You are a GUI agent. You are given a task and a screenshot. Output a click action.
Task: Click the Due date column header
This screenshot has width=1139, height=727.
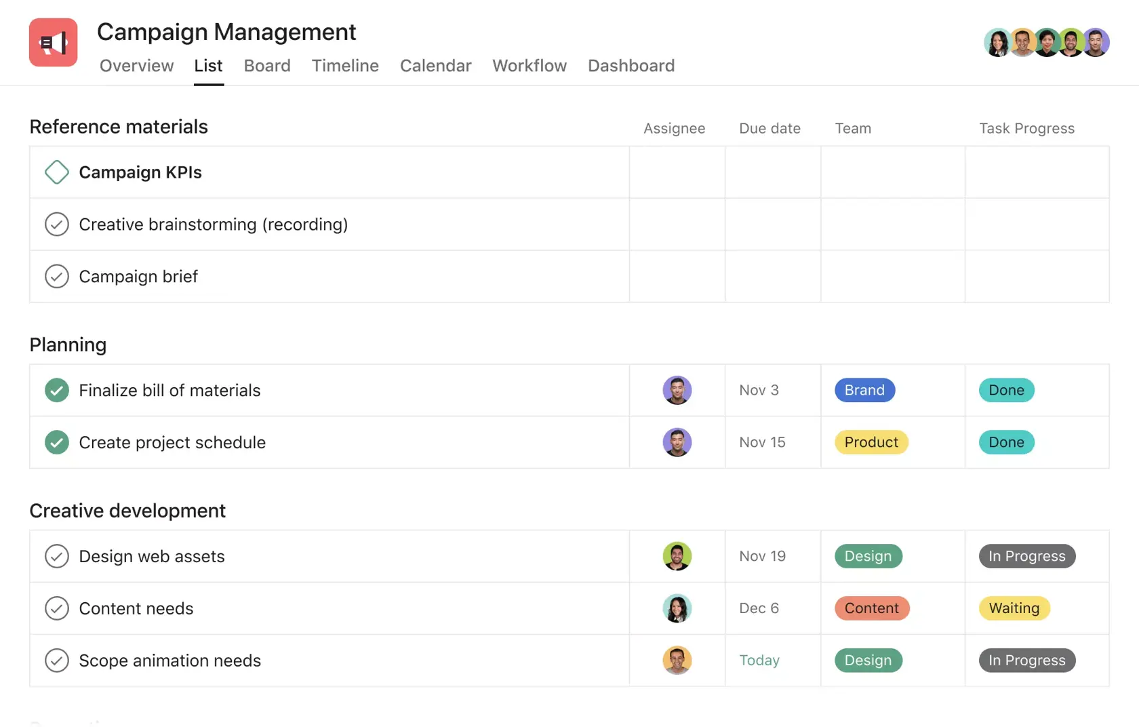770,128
